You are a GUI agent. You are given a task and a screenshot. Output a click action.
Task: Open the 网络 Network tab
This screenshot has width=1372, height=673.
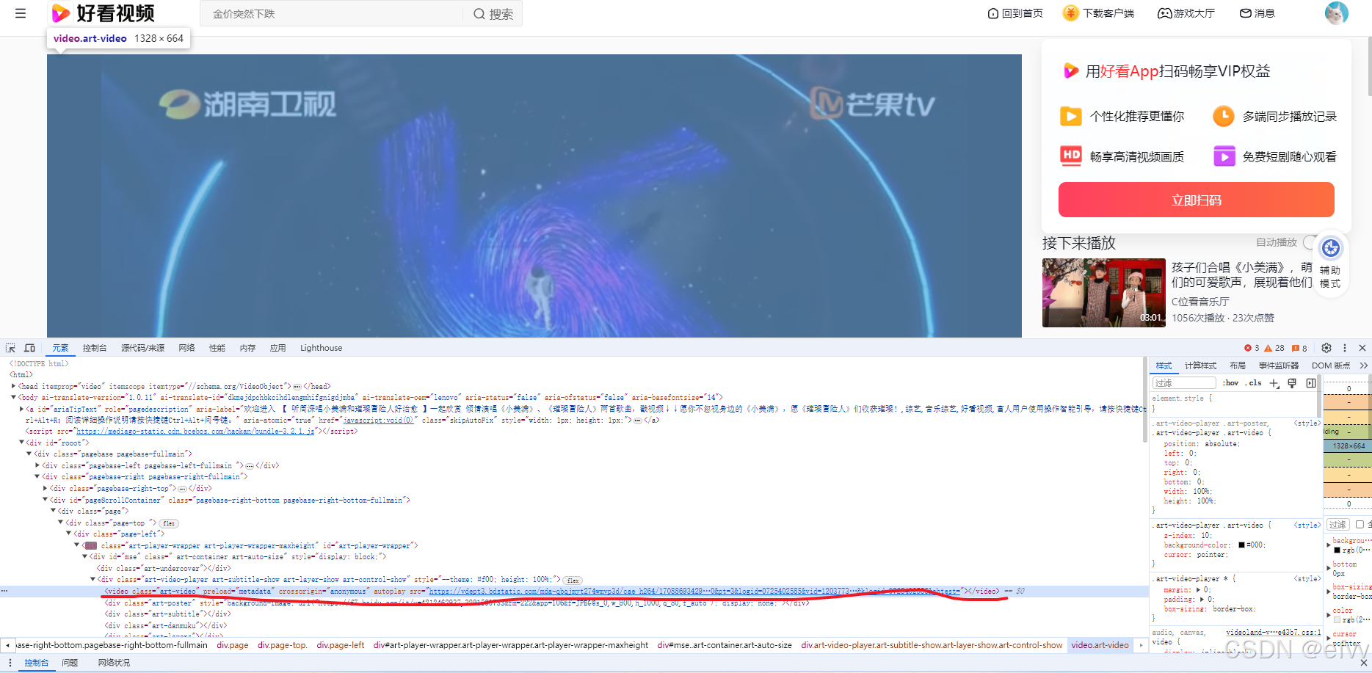click(186, 348)
